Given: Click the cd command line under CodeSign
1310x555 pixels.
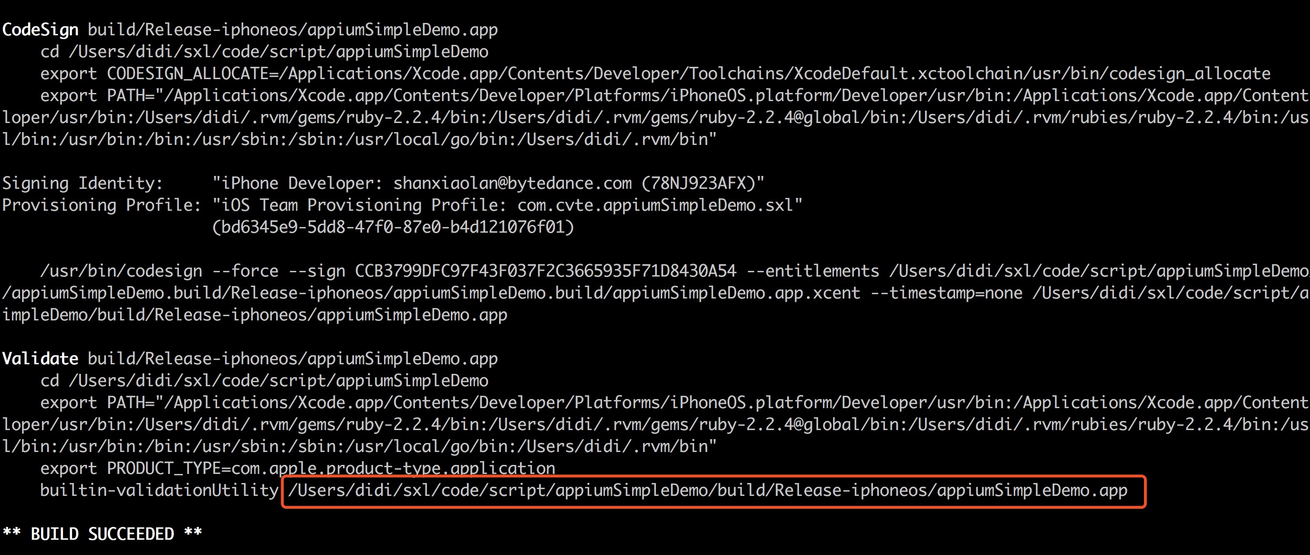Looking at the screenshot, I should point(264,52).
